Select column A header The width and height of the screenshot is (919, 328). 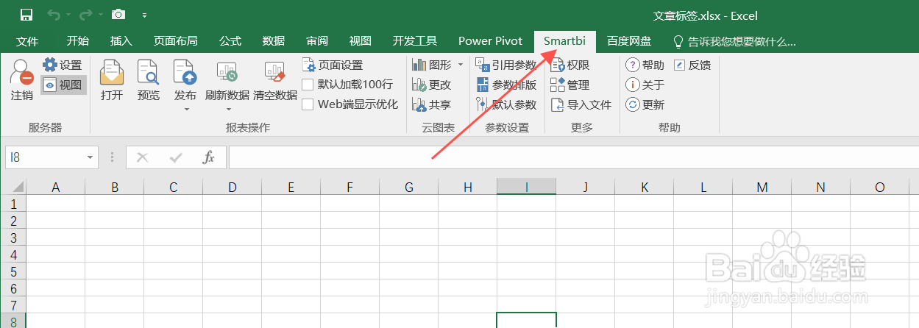(56, 188)
